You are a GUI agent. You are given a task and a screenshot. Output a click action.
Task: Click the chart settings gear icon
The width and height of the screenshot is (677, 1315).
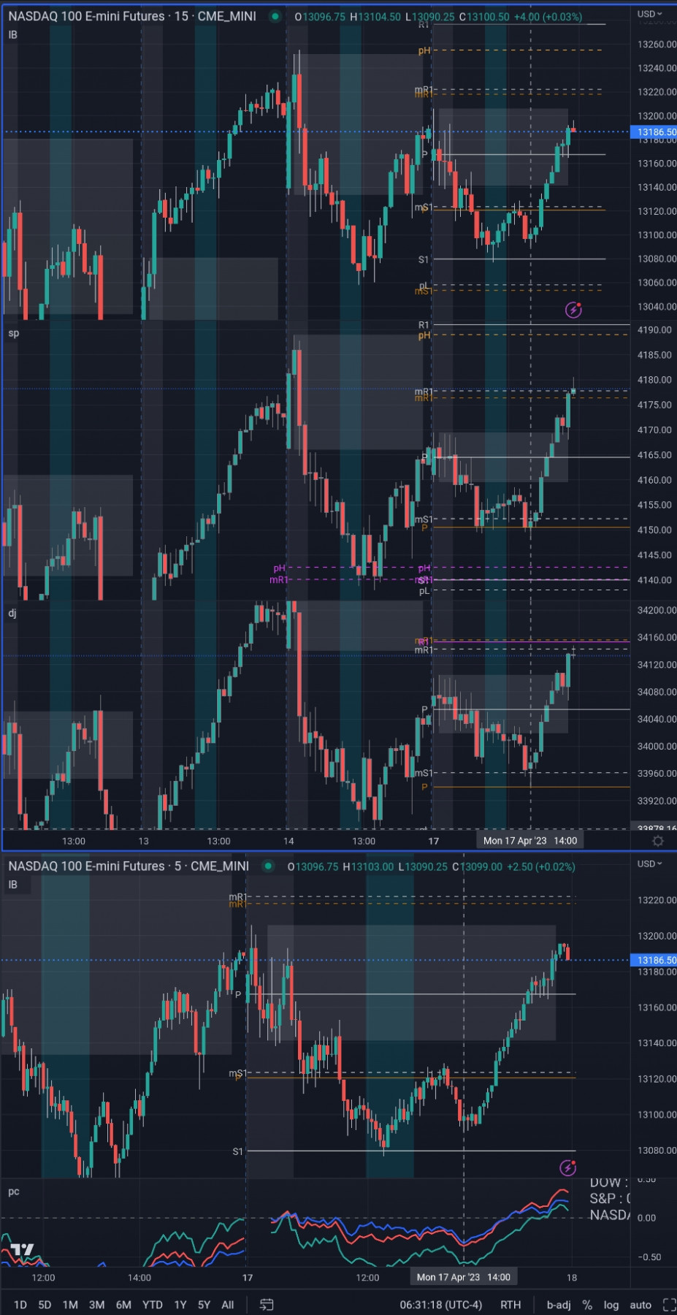658,841
